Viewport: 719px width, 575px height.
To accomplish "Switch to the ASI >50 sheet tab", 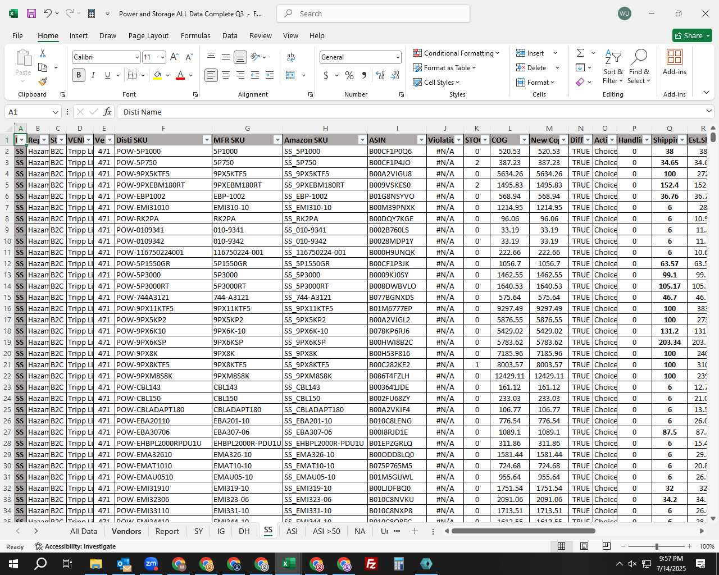I will click(326, 531).
